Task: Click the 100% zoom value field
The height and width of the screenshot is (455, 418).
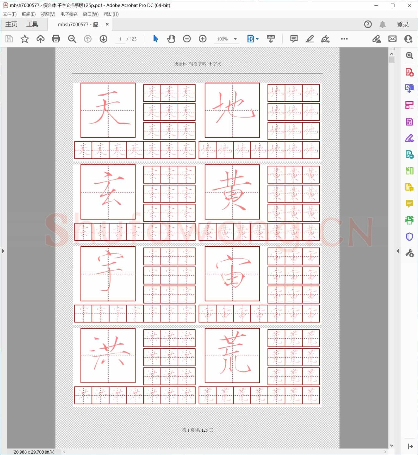Action: [x=222, y=39]
